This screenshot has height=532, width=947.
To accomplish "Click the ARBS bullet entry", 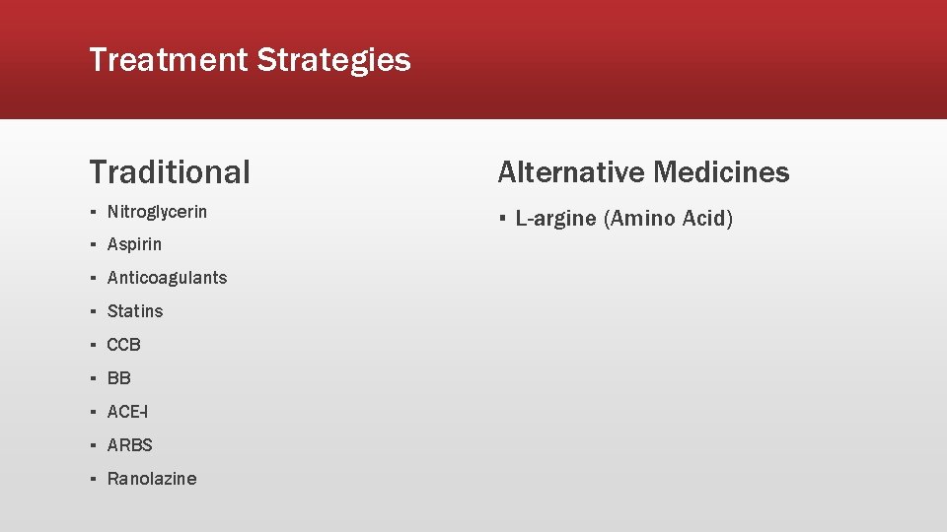I will click(x=130, y=445).
